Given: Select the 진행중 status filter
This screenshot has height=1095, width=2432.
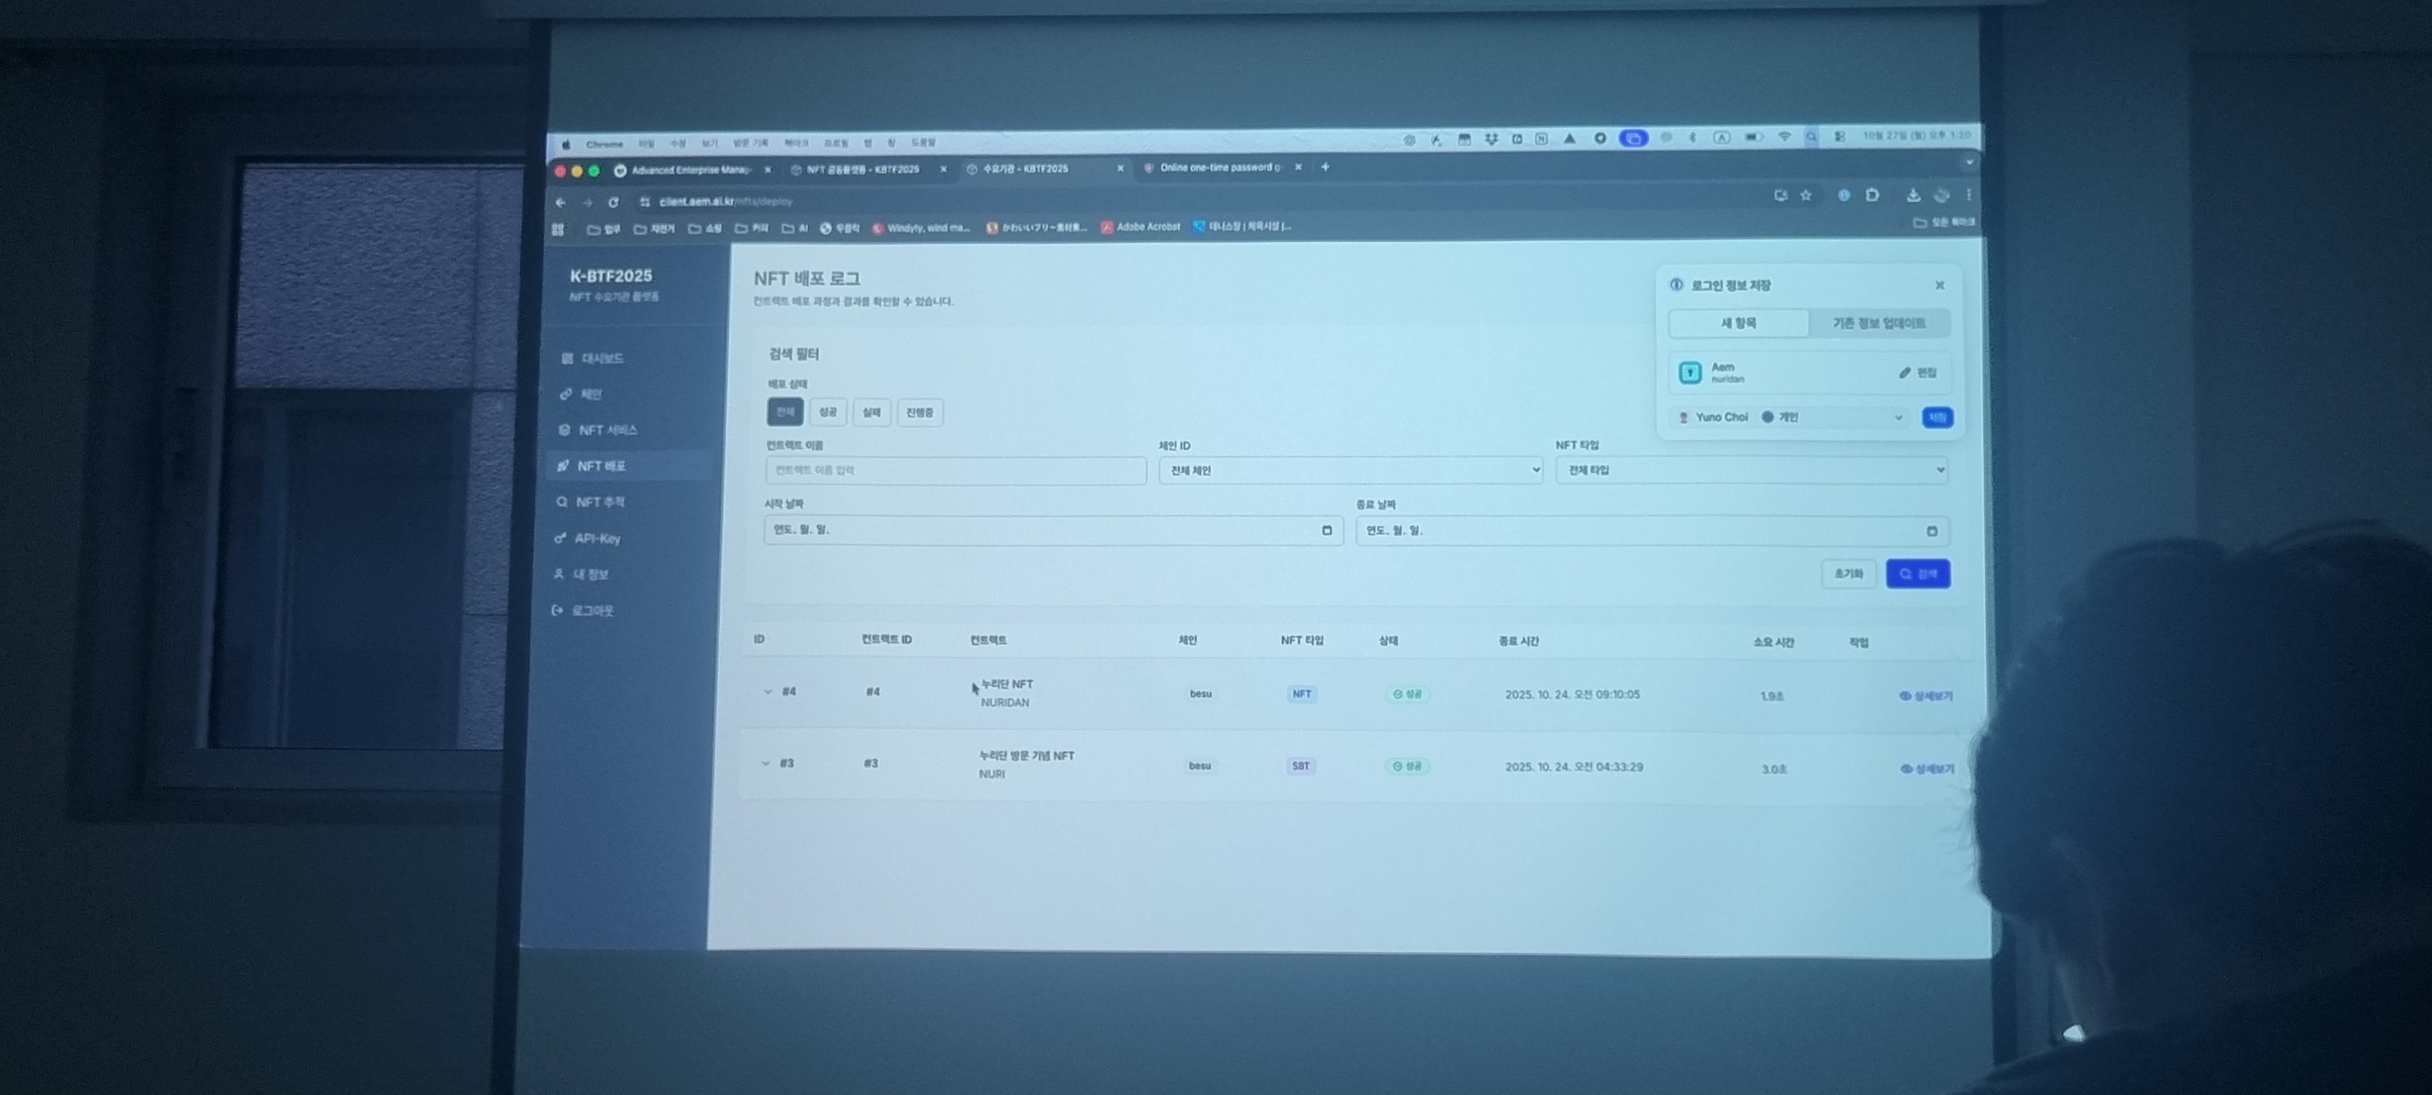Looking at the screenshot, I should point(920,412).
